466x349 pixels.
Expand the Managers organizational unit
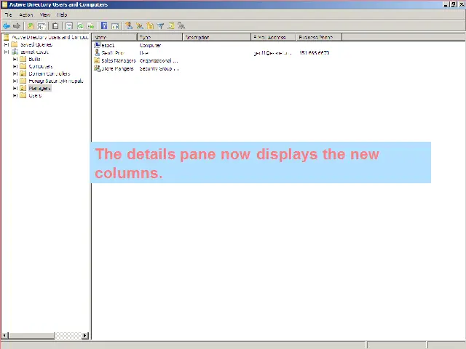point(15,88)
